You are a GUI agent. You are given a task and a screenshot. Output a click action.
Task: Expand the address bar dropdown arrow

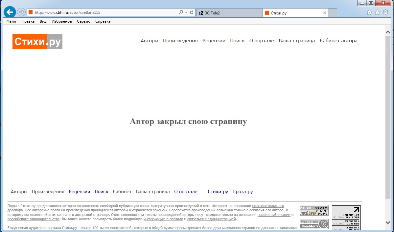click(186, 12)
